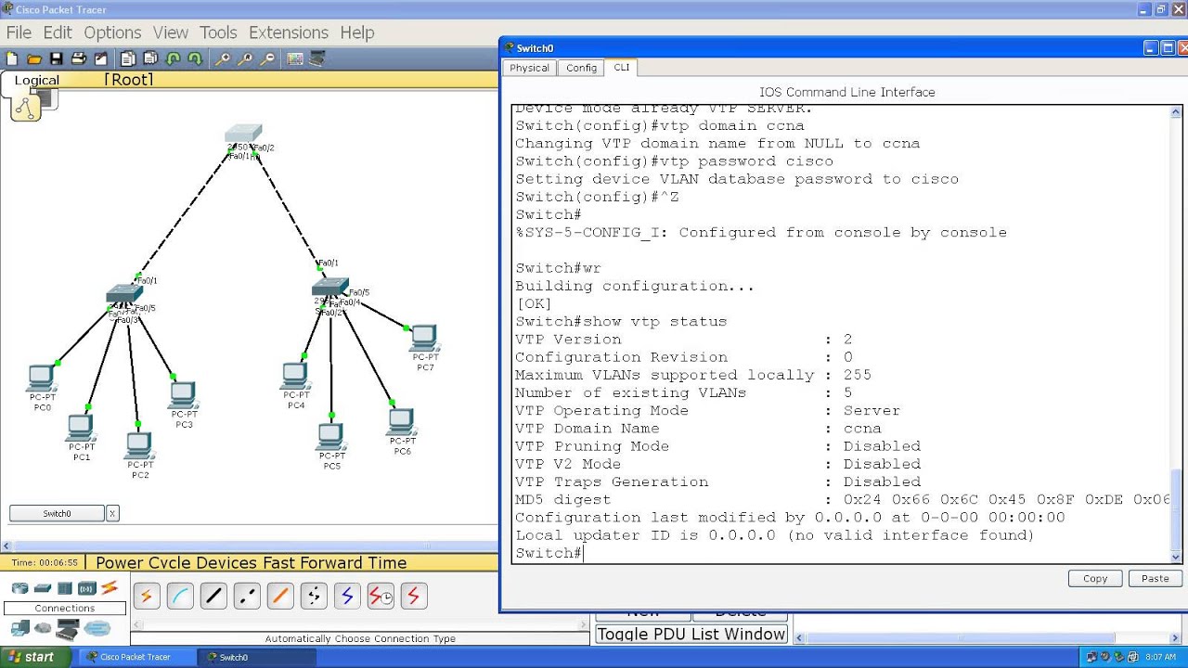The height and width of the screenshot is (668, 1188).
Task: Choose the automatic connection type
Action: pos(146,596)
